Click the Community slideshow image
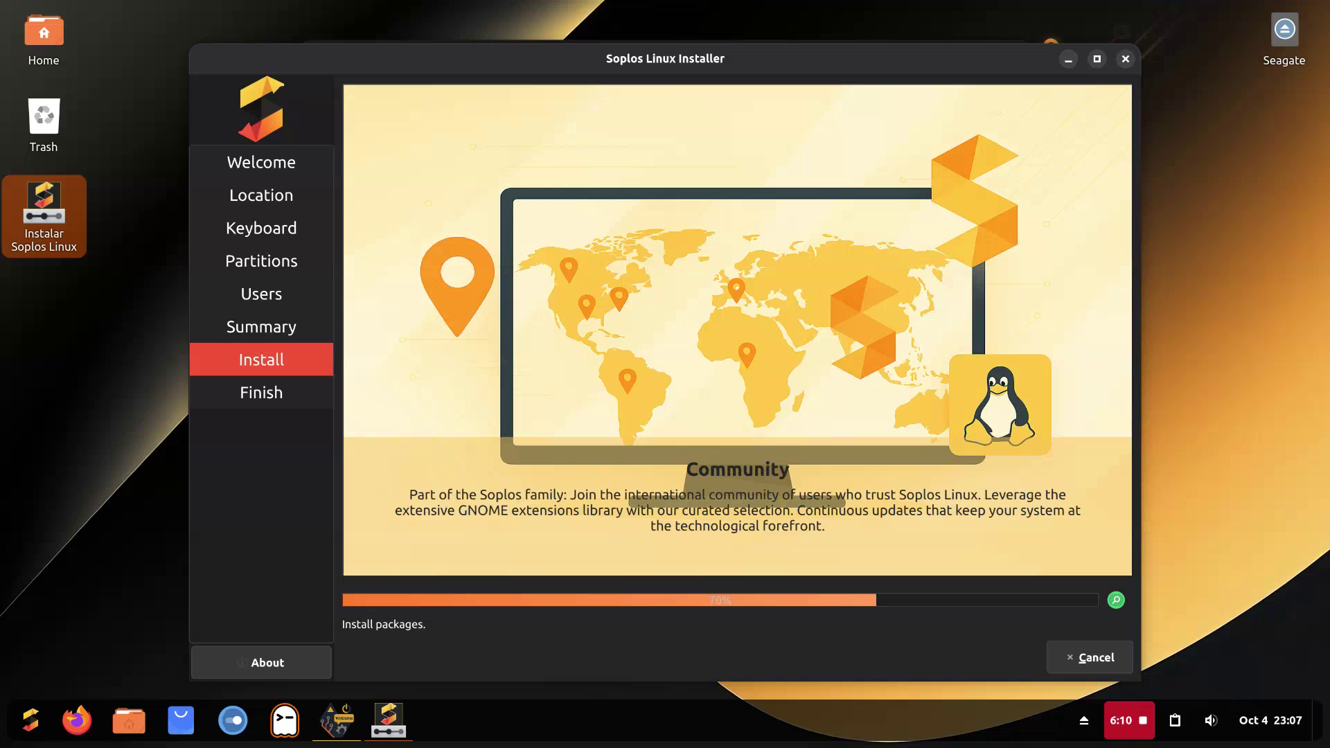Viewport: 1330px width, 748px height. pos(737,330)
